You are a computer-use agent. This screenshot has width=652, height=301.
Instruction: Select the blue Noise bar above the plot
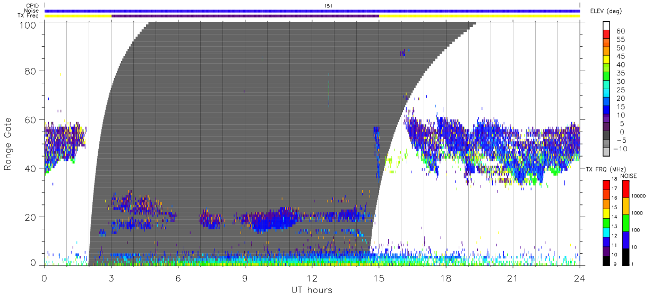[312, 11]
